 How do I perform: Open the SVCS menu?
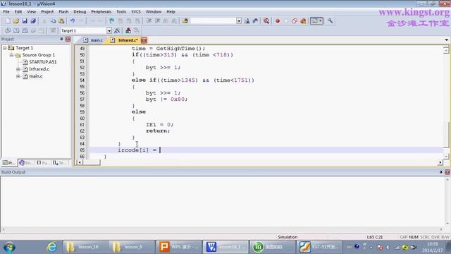[136, 12]
